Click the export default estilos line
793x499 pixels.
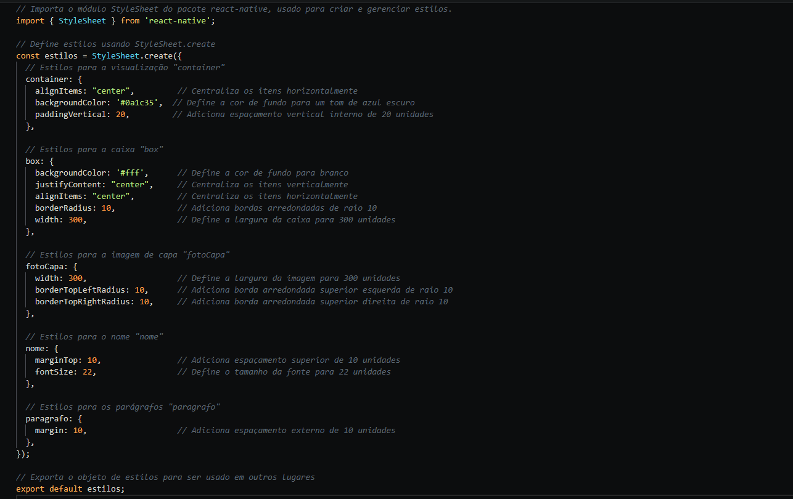click(70, 489)
